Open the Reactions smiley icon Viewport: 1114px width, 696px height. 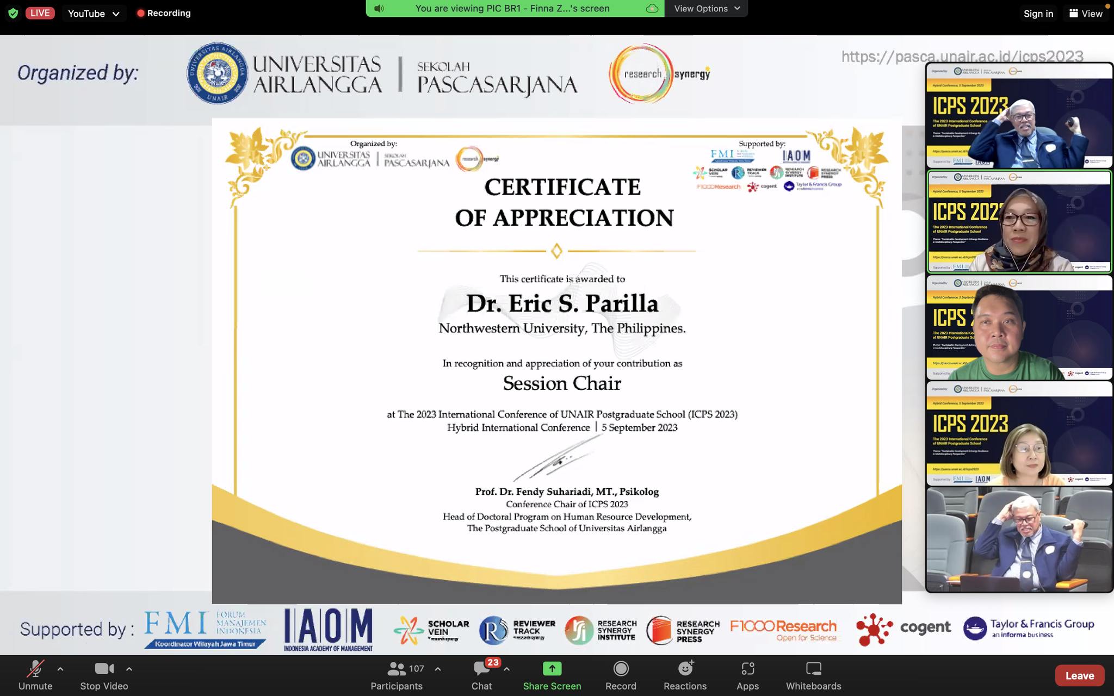click(685, 669)
